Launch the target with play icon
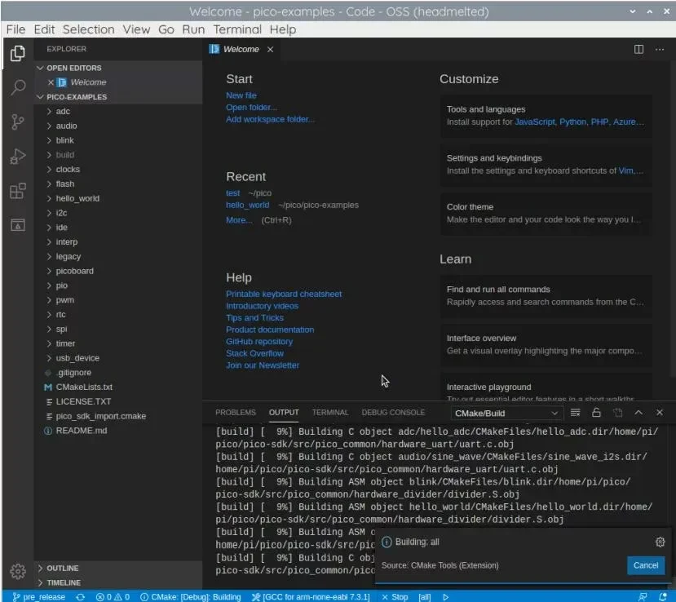This screenshot has height=602, width=676. pyautogui.click(x=446, y=597)
